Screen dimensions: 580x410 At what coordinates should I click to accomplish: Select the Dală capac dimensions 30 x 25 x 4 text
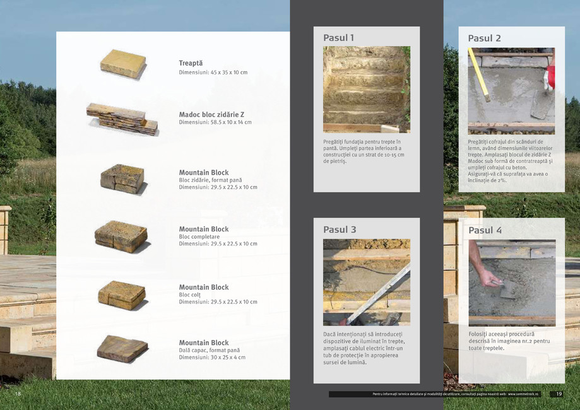[x=212, y=358]
